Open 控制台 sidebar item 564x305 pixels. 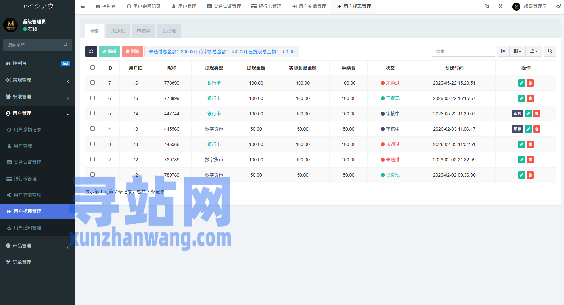click(x=38, y=63)
